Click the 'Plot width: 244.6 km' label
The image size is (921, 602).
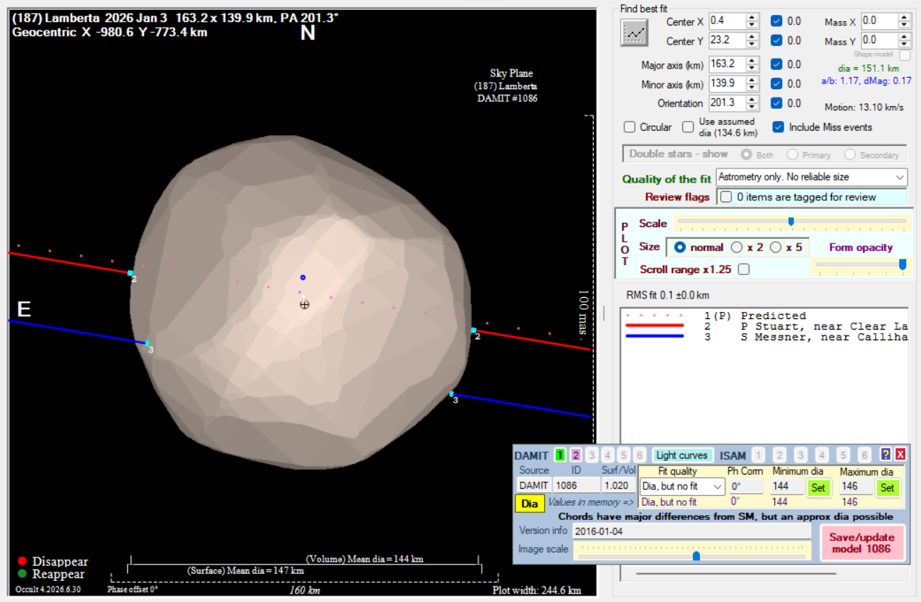pyautogui.click(x=537, y=591)
